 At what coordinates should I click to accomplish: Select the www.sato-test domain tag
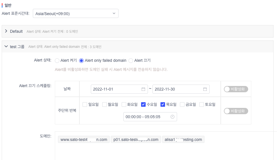point(84,140)
